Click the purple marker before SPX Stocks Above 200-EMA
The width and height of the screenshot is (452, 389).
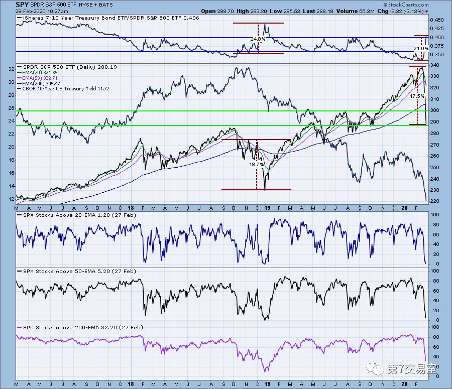[19, 328]
